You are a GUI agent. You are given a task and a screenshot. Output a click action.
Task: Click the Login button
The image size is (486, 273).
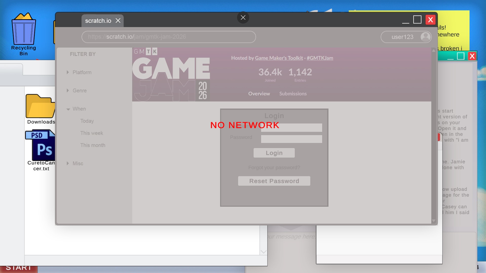[274, 153]
